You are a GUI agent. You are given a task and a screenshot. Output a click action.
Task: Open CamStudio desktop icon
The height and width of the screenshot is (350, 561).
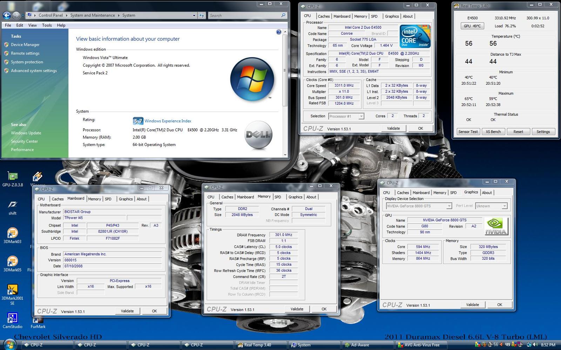click(13, 321)
